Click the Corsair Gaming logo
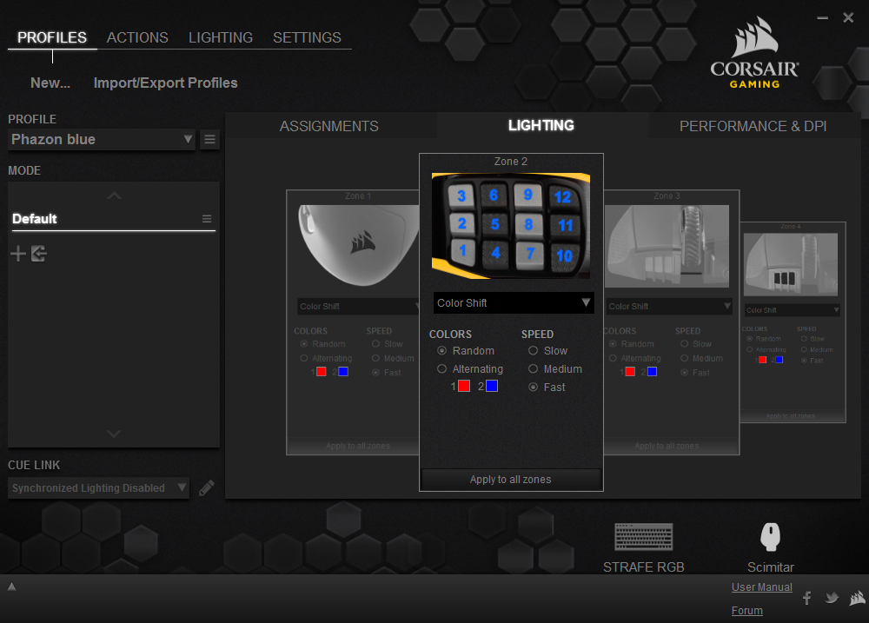 tap(754, 53)
